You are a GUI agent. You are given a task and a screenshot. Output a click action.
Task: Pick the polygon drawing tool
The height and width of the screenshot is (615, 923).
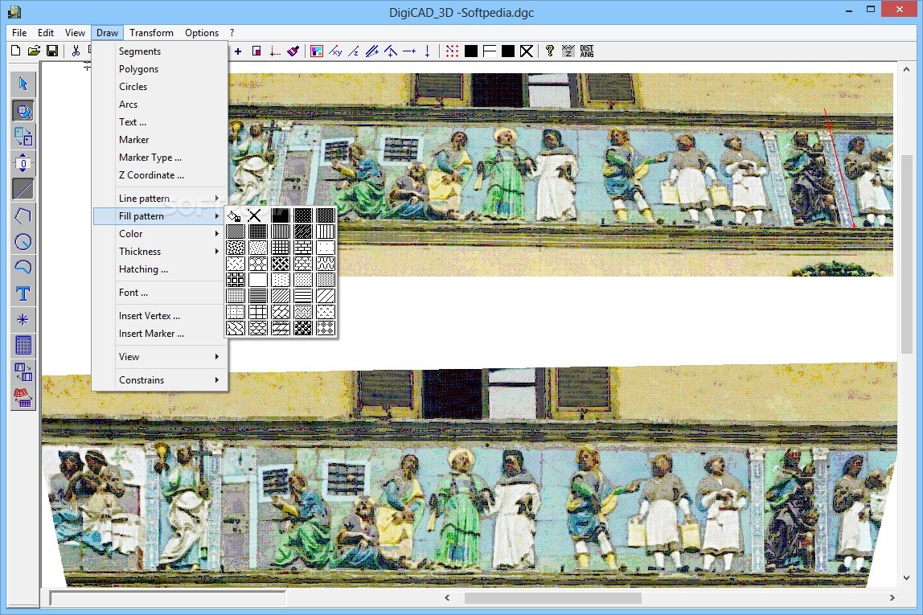pos(23,215)
